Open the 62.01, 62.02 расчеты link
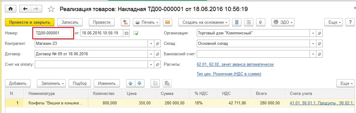356x113 pixels. coord(235,64)
